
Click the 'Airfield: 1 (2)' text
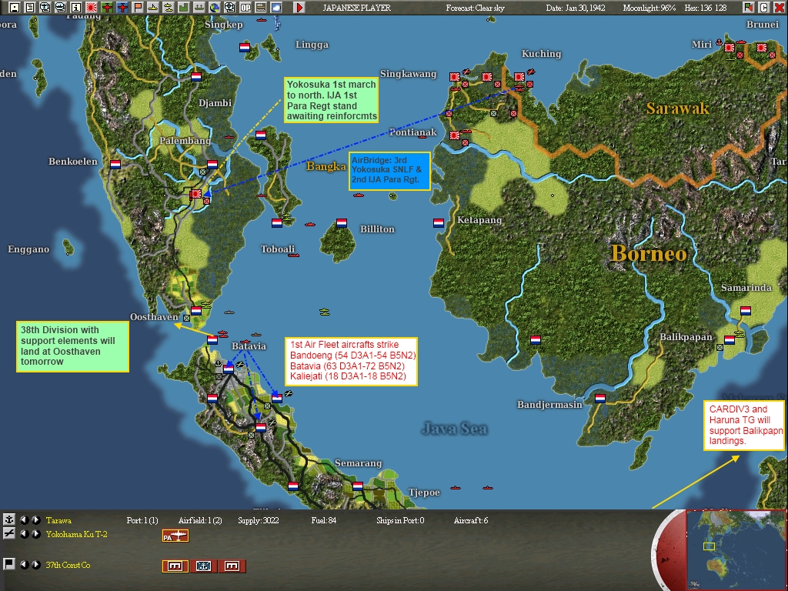200,520
